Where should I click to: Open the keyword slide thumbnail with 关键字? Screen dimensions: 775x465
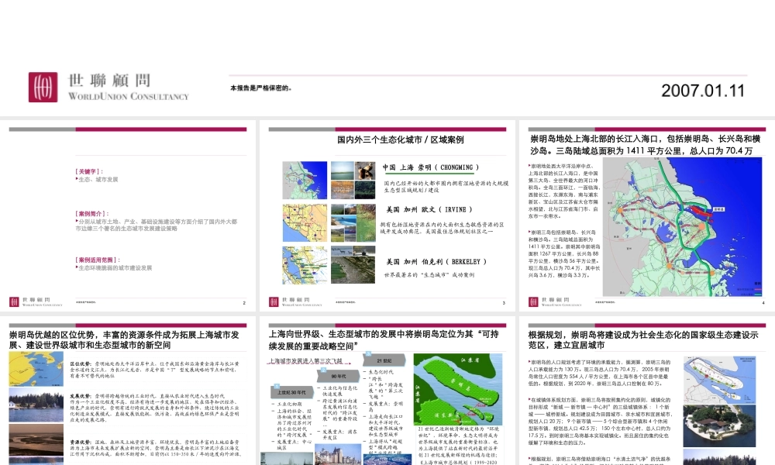pyautogui.click(x=128, y=216)
